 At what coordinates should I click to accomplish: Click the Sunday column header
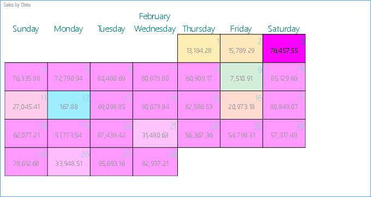[x=26, y=29]
